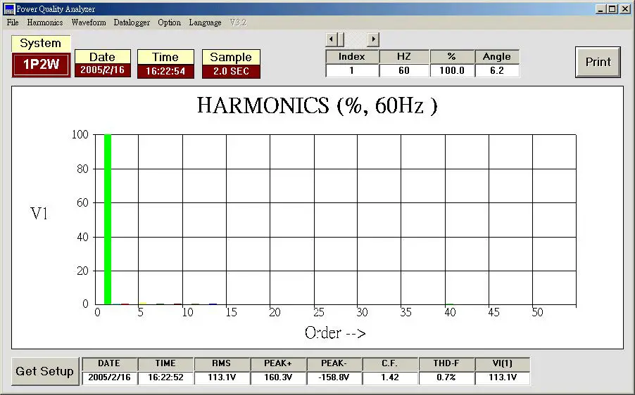Click the bottom DATE value 2005/2/16
Viewport: 635px width, 395px height.
(109, 377)
